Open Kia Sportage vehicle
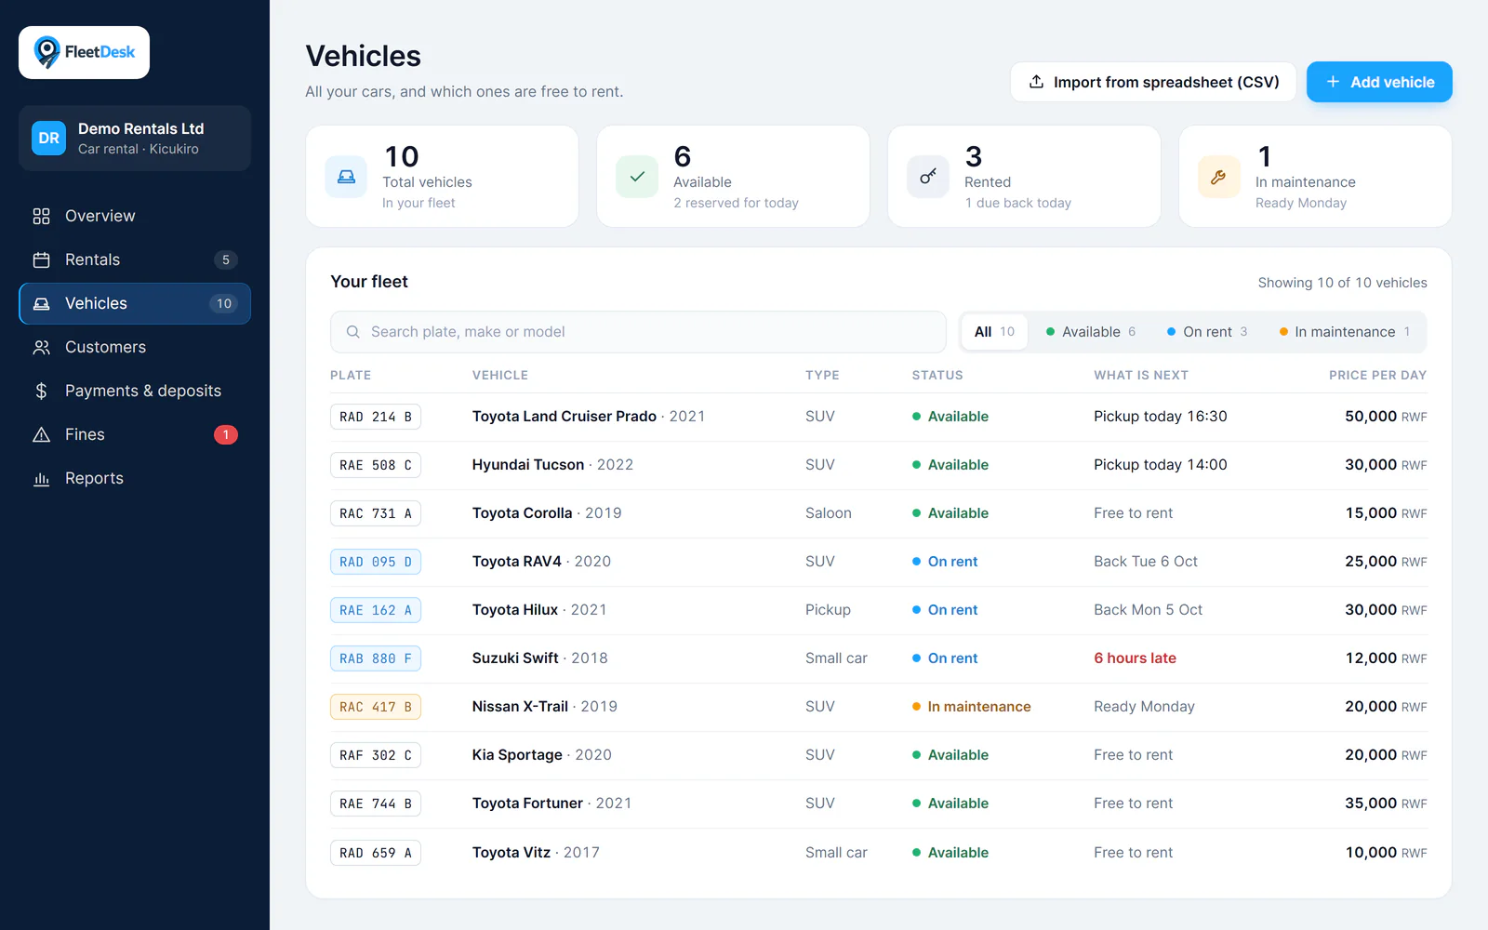Viewport: 1488px width, 930px height. pos(517,755)
